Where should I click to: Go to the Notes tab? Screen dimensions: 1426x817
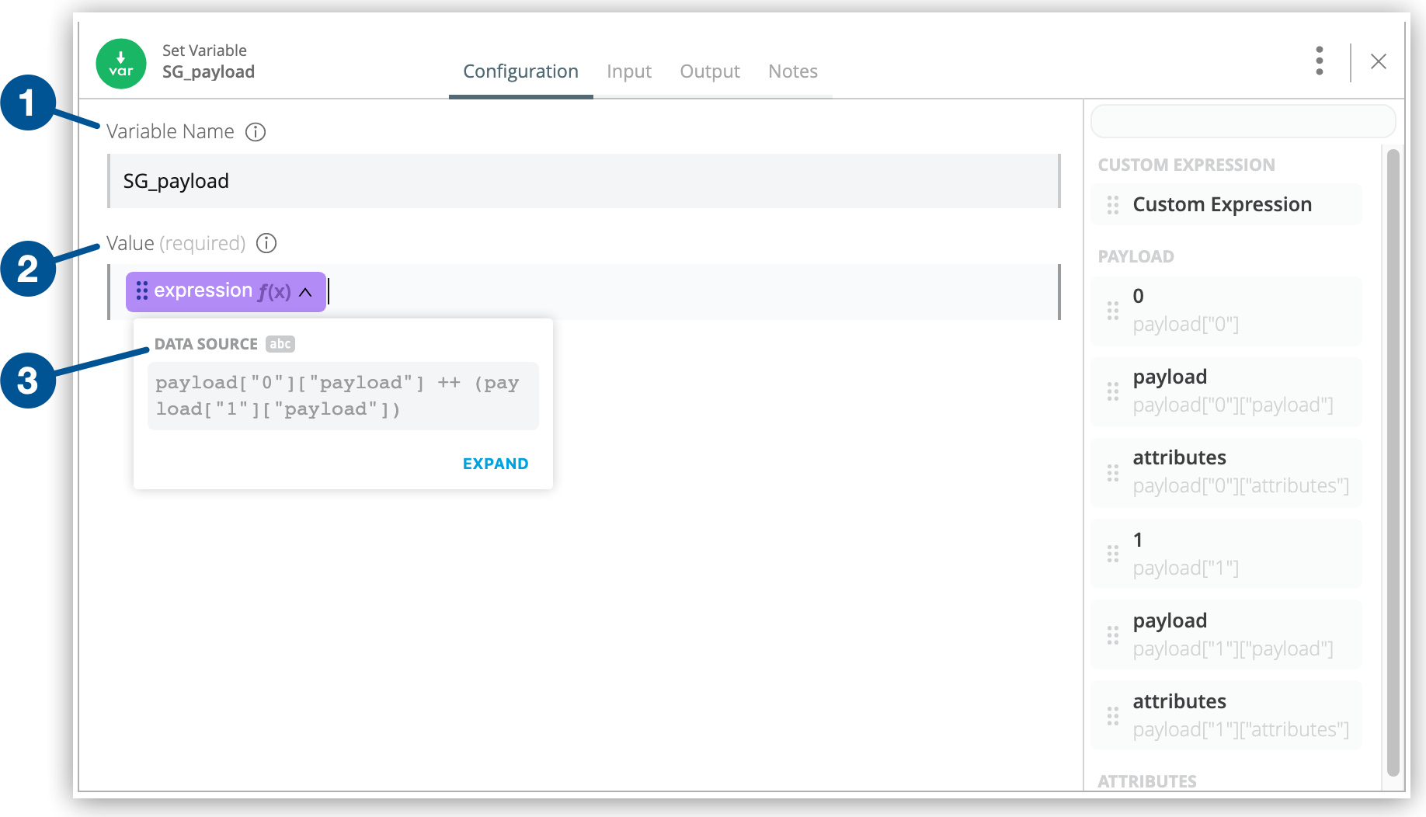[x=792, y=71]
